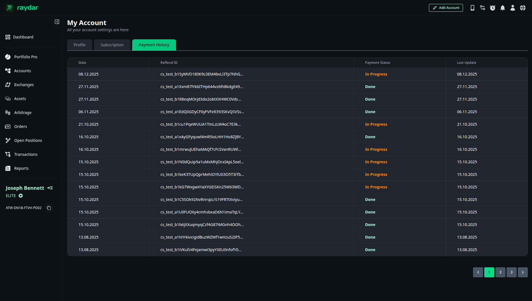Switch to the Profile tab
The height and width of the screenshot is (301, 532).
pos(79,45)
